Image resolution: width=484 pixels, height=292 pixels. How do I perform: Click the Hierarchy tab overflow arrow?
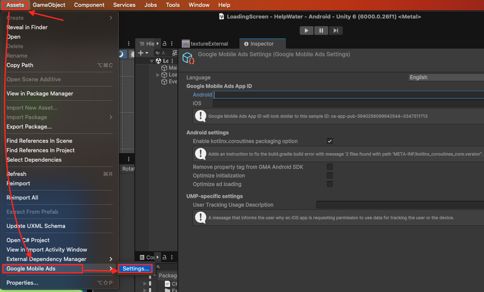(158, 43)
